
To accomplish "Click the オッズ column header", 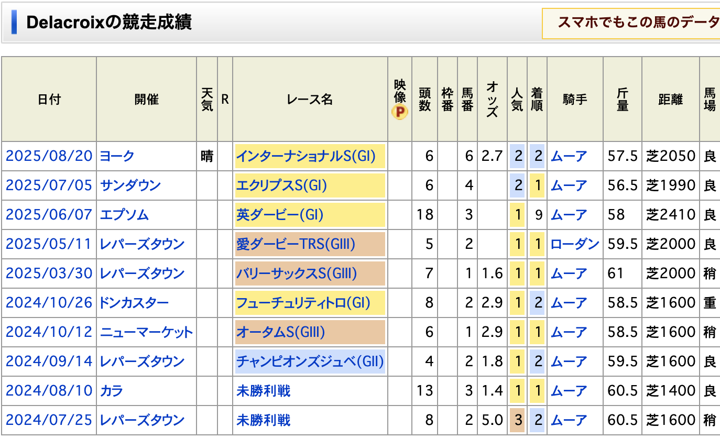I will pos(493,100).
